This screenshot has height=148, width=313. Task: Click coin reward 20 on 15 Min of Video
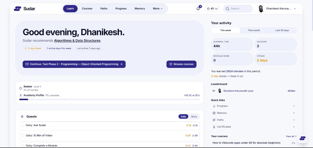(188, 136)
